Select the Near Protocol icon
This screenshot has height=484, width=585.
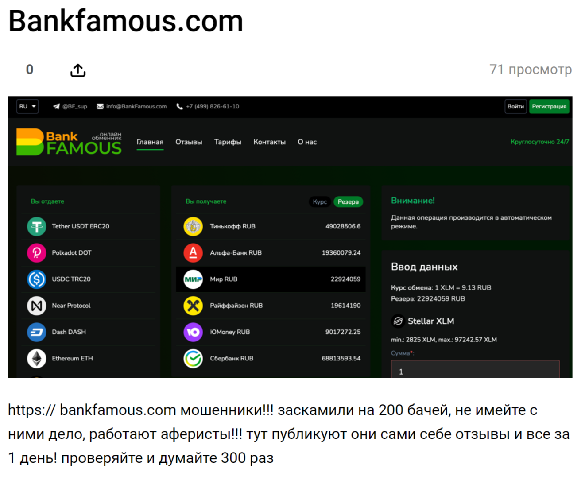(37, 306)
